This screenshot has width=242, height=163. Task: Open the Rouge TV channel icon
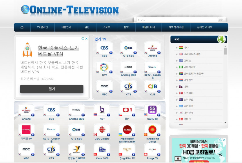pos(152,150)
